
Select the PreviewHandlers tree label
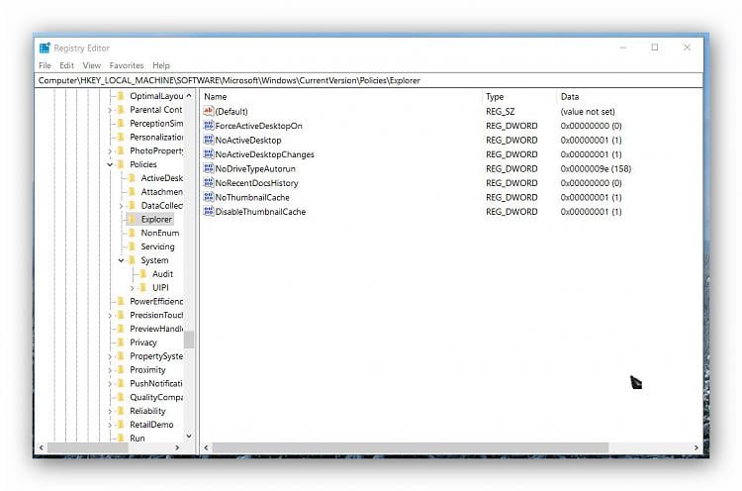click(156, 329)
